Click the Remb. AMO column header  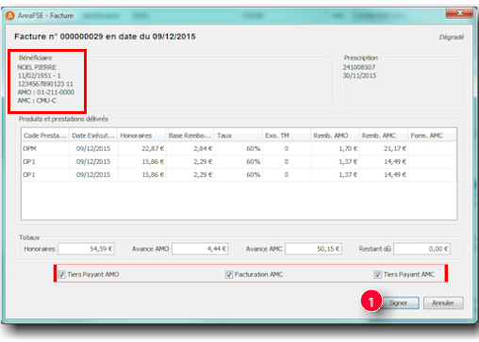click(335, 136)
